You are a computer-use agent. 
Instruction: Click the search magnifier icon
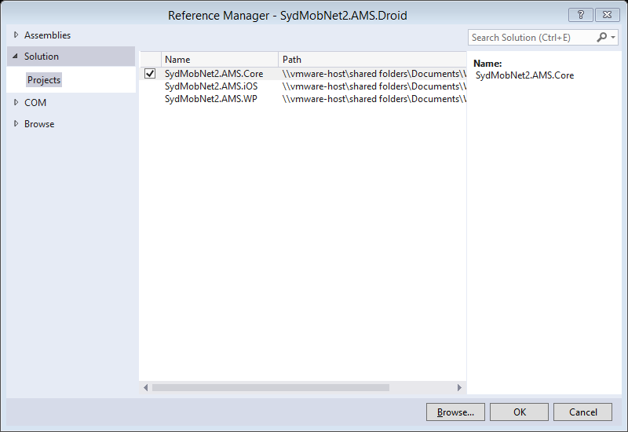coord(601,37)
